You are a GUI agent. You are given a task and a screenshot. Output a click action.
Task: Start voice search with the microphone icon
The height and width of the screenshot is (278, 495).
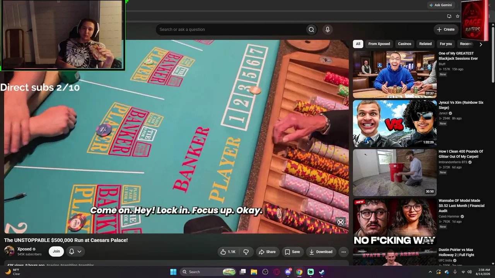click(x=328, y=30)
